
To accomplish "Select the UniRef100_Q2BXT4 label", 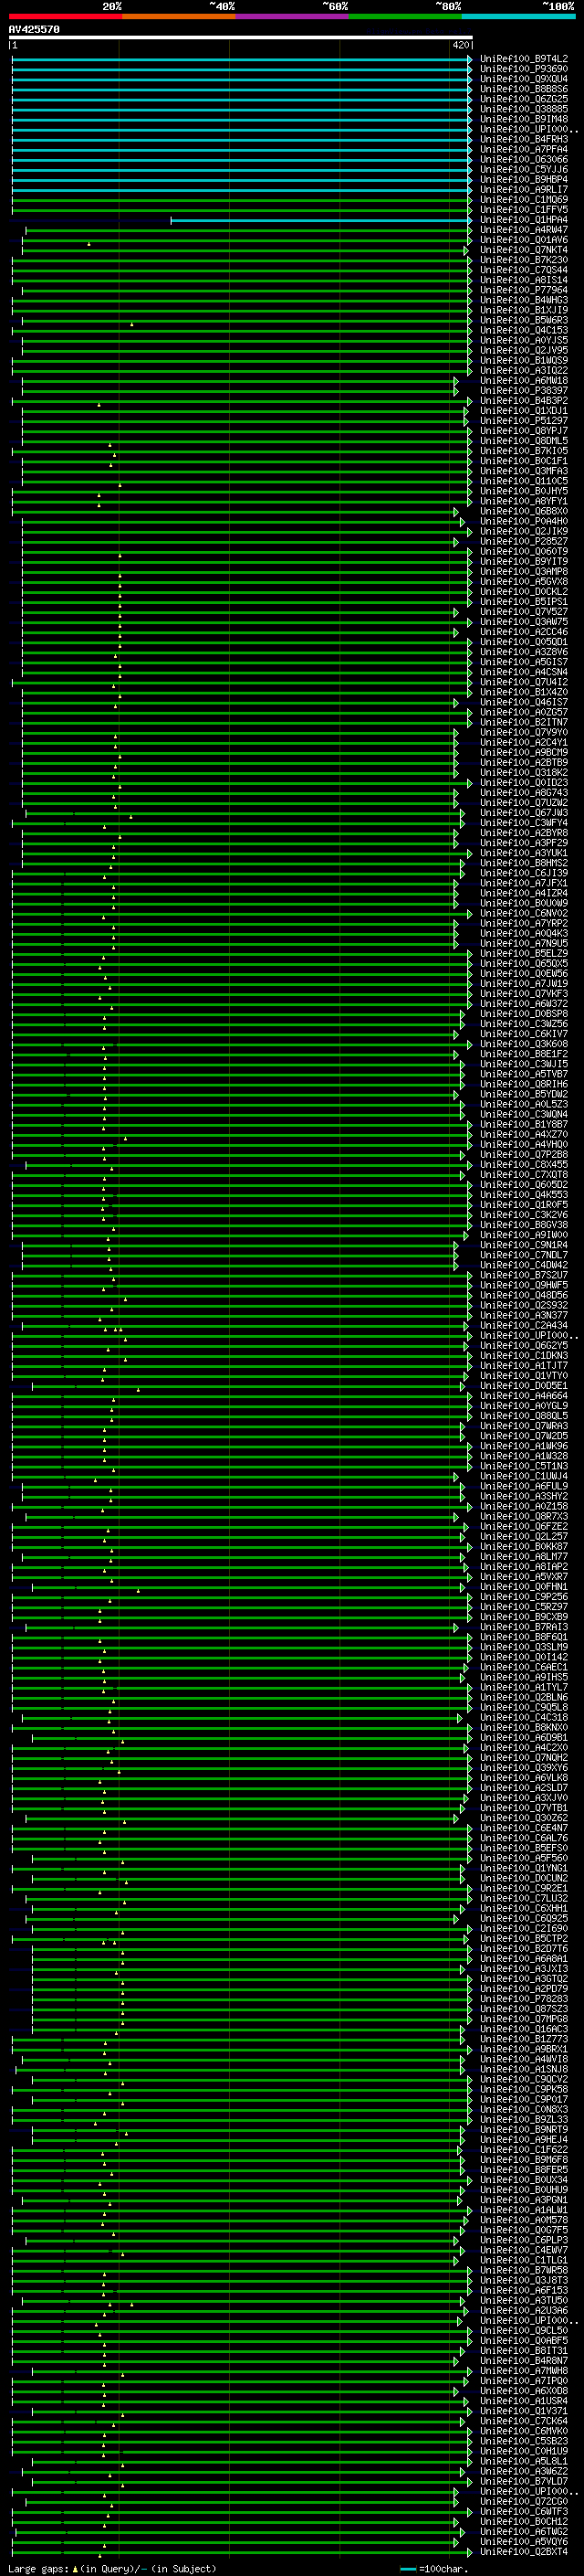I will click(x=524, y=2552).
